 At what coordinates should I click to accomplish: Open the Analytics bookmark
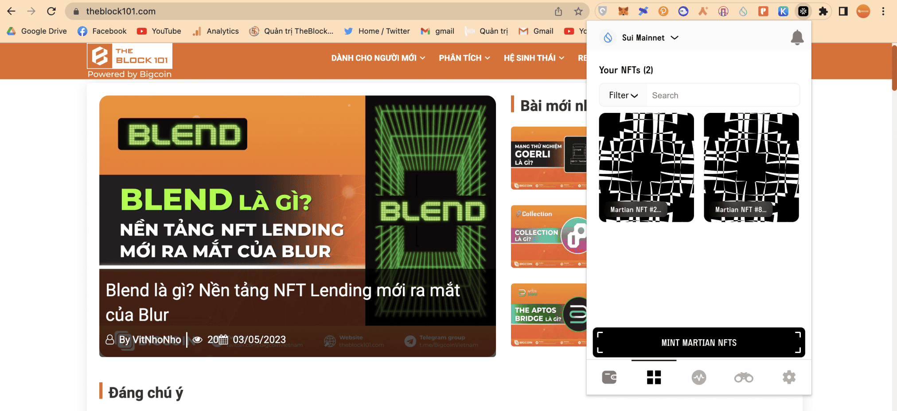tap(215, 31)
